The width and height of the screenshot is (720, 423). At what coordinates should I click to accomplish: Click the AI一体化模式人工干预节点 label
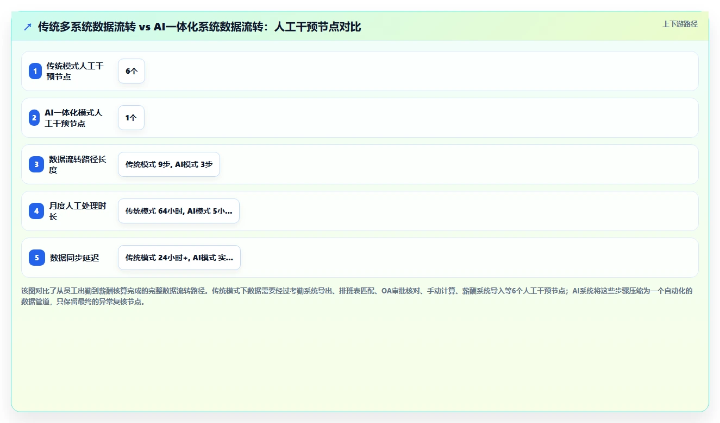(x=73, y=118)
